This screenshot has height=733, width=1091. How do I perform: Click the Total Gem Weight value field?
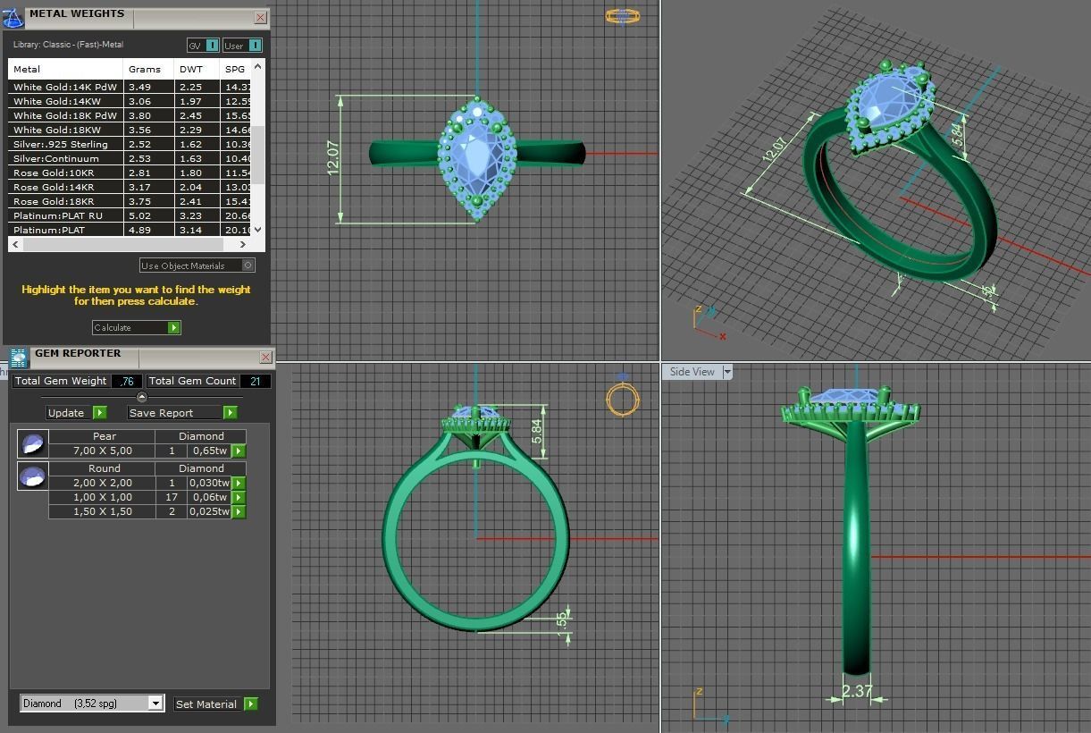click(126, 382)
